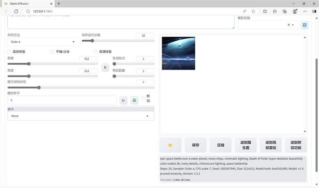Enable the 高清修复 hires fix checkbox
Viewport: 319px width, 188px height.
[x=95, y=52]
